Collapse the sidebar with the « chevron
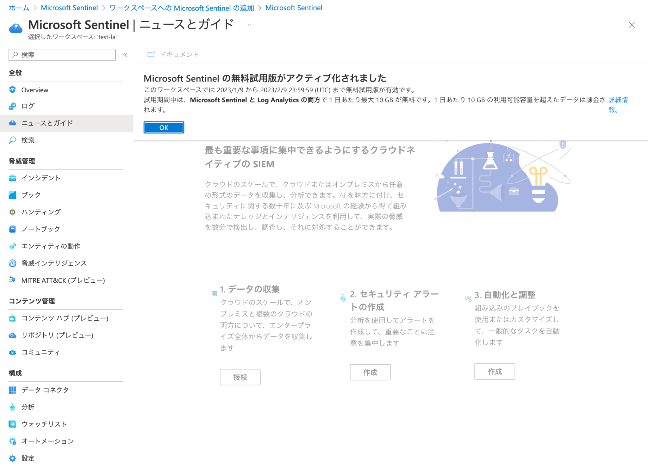The width and height of the screenshot is (648, 474). (125, 54)
